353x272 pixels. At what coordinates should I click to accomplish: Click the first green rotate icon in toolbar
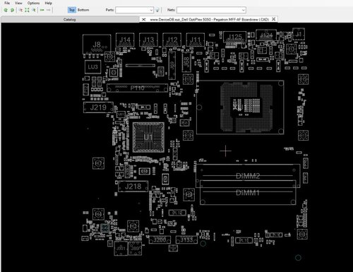6,10
